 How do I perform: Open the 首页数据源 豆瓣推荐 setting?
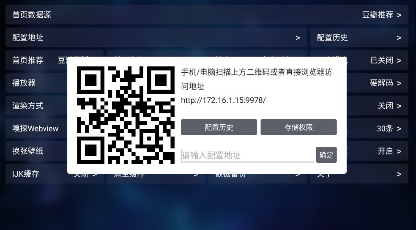207,15
